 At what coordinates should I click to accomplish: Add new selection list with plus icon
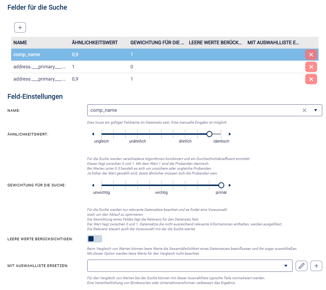point(316,266)
